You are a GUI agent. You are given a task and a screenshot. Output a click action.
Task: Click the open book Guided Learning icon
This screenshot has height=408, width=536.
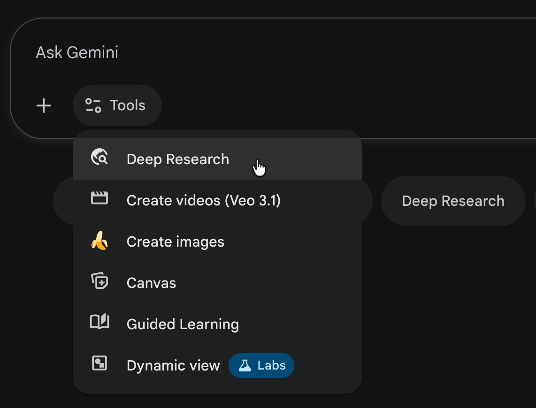tap(100, 322)
